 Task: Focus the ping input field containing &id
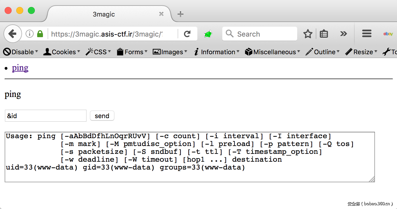click(x=46, y=116)
